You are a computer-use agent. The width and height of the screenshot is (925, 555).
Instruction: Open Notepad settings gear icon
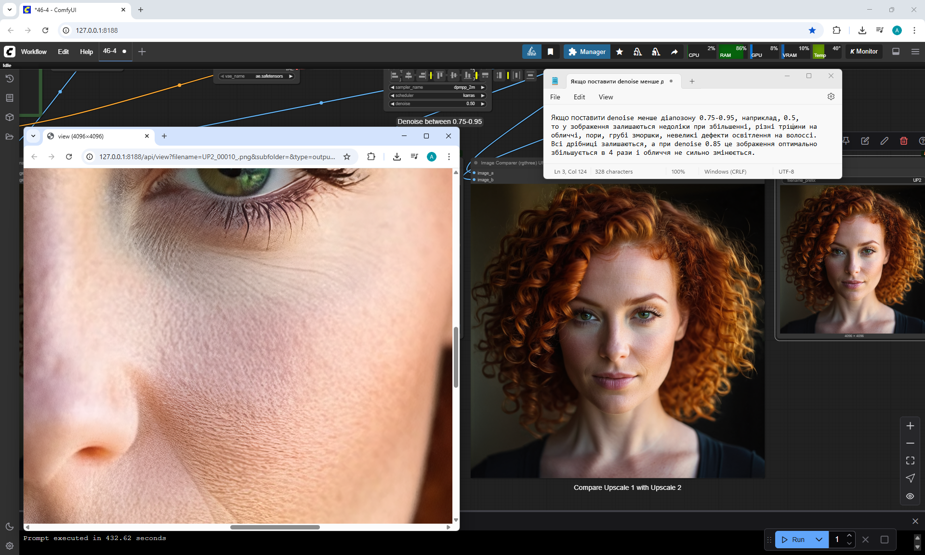point(831,96)
